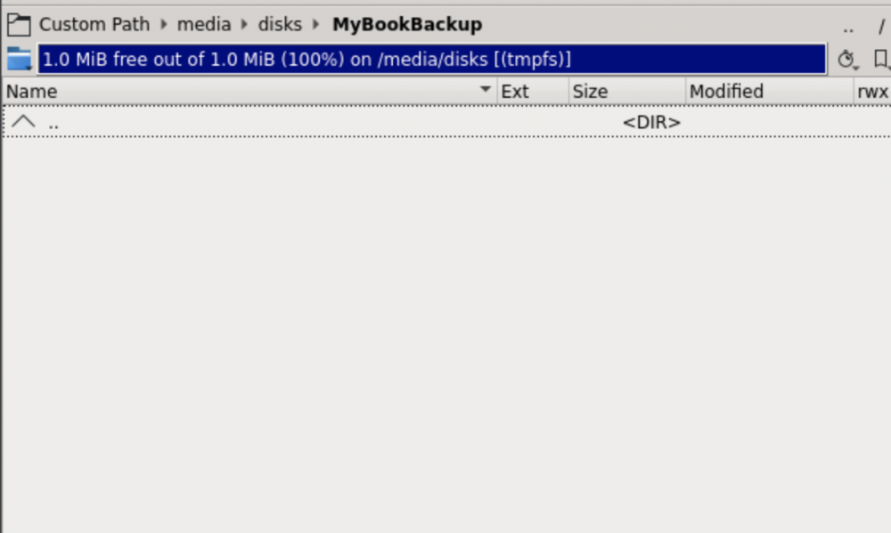Jump to root with the '/' button
The image size is (891, 533).
pyautogui.click(x=881, y=26)
